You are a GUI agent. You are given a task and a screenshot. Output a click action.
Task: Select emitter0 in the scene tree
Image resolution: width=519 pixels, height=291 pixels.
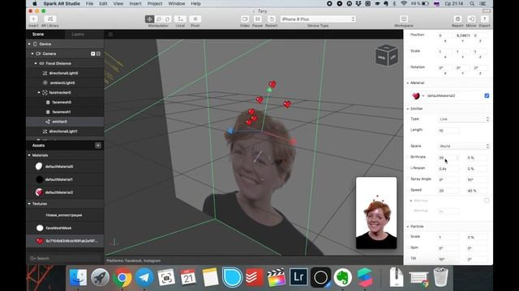[x=59, y=121]
